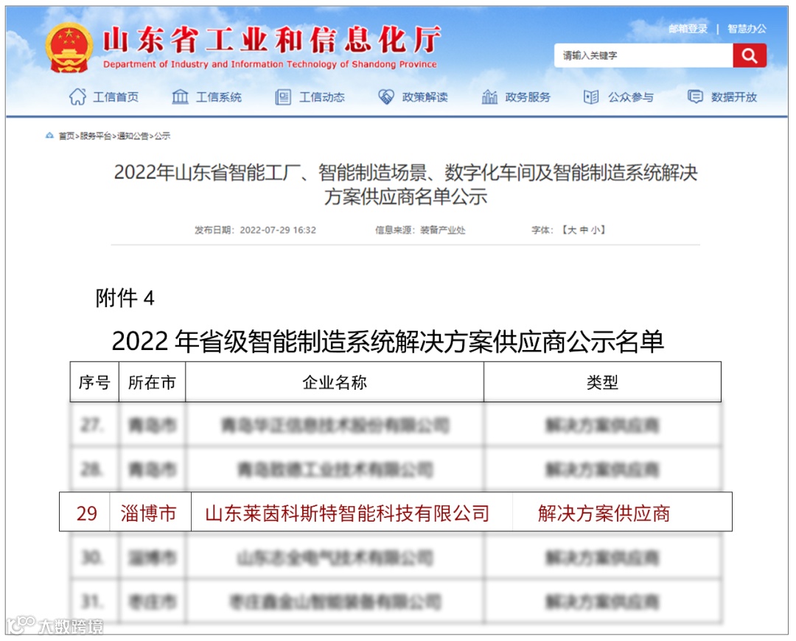Click the 淄博市 cell in row 29
Image resolution: width=796 pixels, height=641 pixels.
point(149,513)
